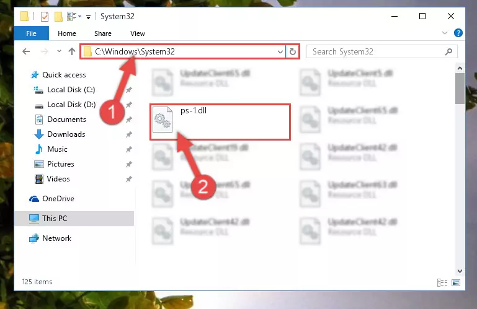Open Downloads in the navigation pane
Screen dimensions: 477x309
coord(66,134)
